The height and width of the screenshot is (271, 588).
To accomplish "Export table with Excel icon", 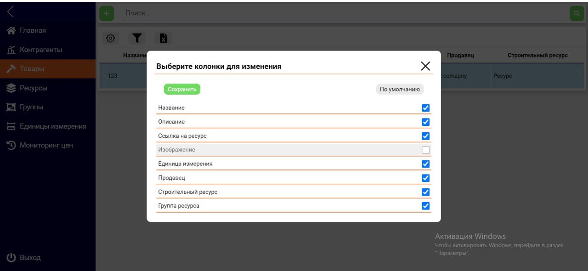I will (163, 39).
